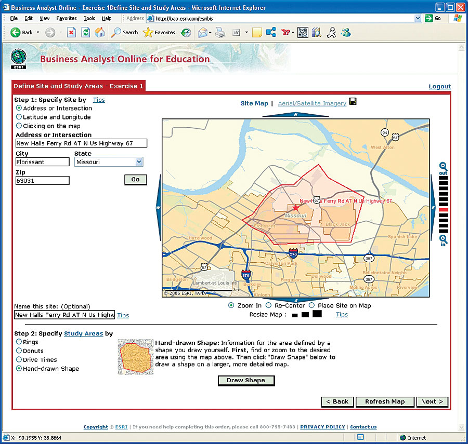Select the Re-Center map mode
This screenshot has width=468, height=444.
(x=268, y=305)
